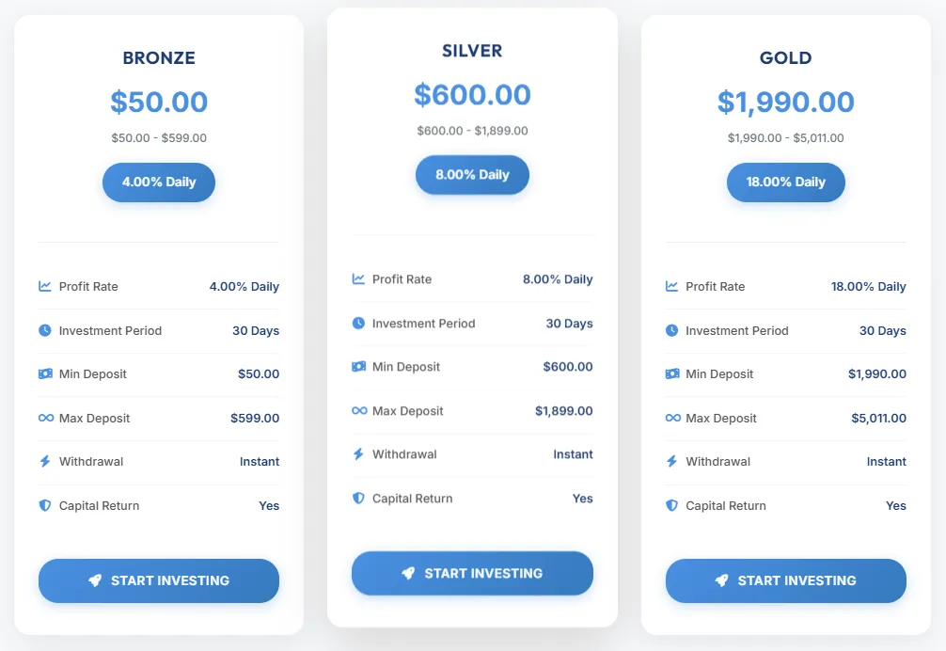Start investing in the Gold plan
The image size is (946, 651).
coord(785,580)
